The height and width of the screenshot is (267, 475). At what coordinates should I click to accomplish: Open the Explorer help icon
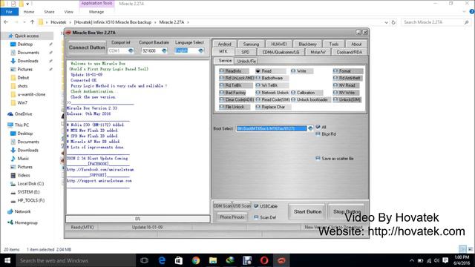(x=472, y=12)
